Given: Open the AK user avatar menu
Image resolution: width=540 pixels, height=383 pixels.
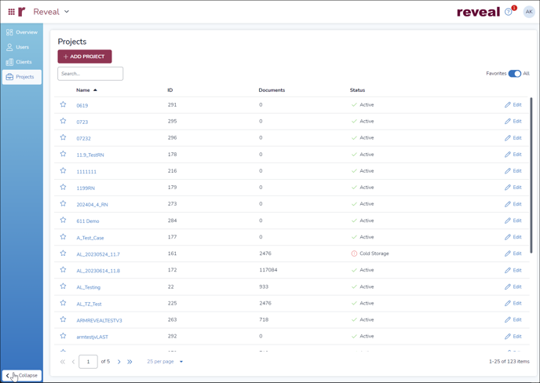Looking at the screenshot, I should coord(529,12).
